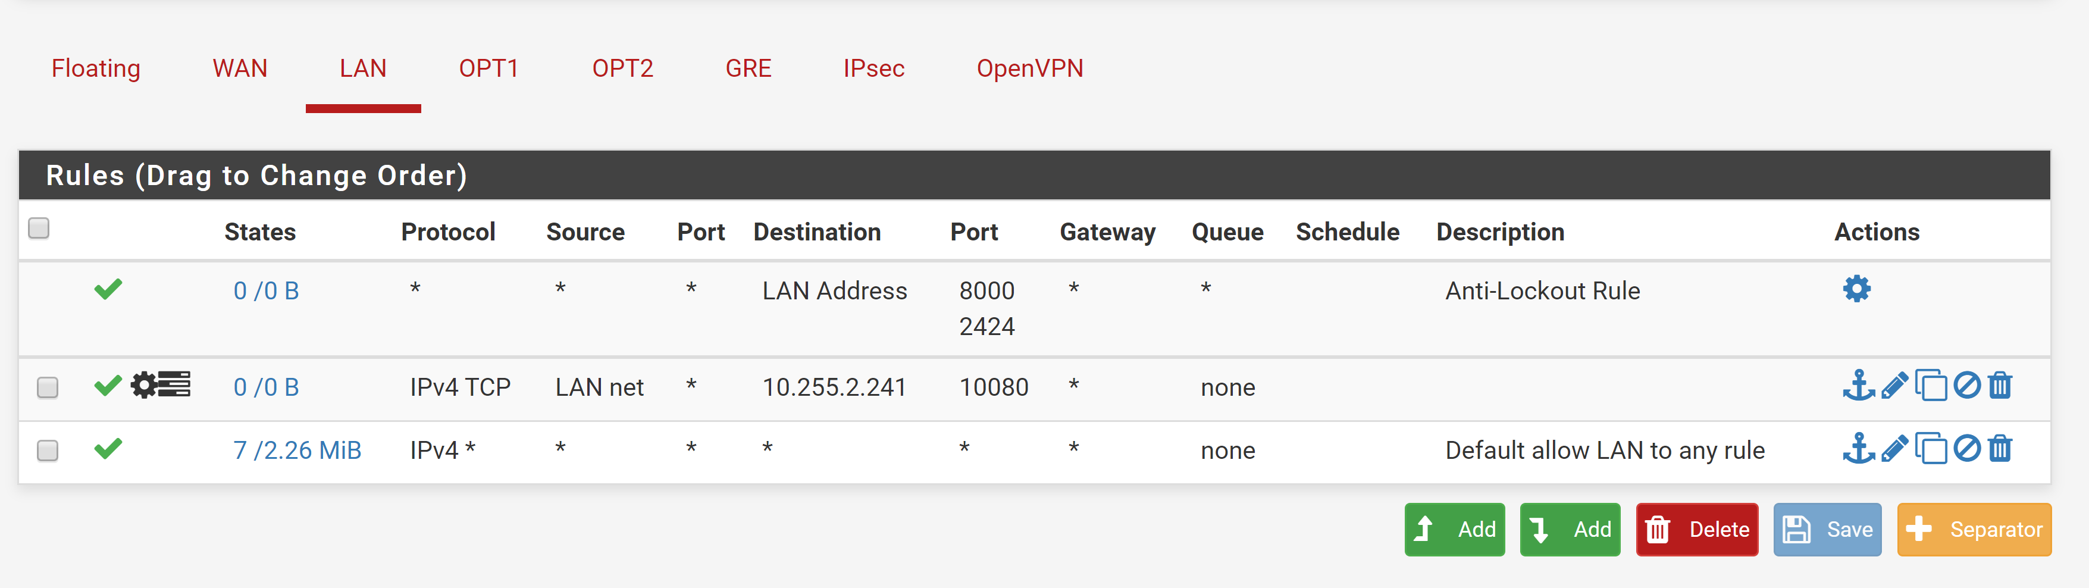
Task: Check the IPv4 TCP rule checkbox
Action: click(48, 387)
